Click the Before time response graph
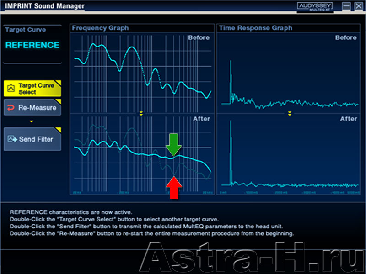366x274 pixels. coord(288,73)
